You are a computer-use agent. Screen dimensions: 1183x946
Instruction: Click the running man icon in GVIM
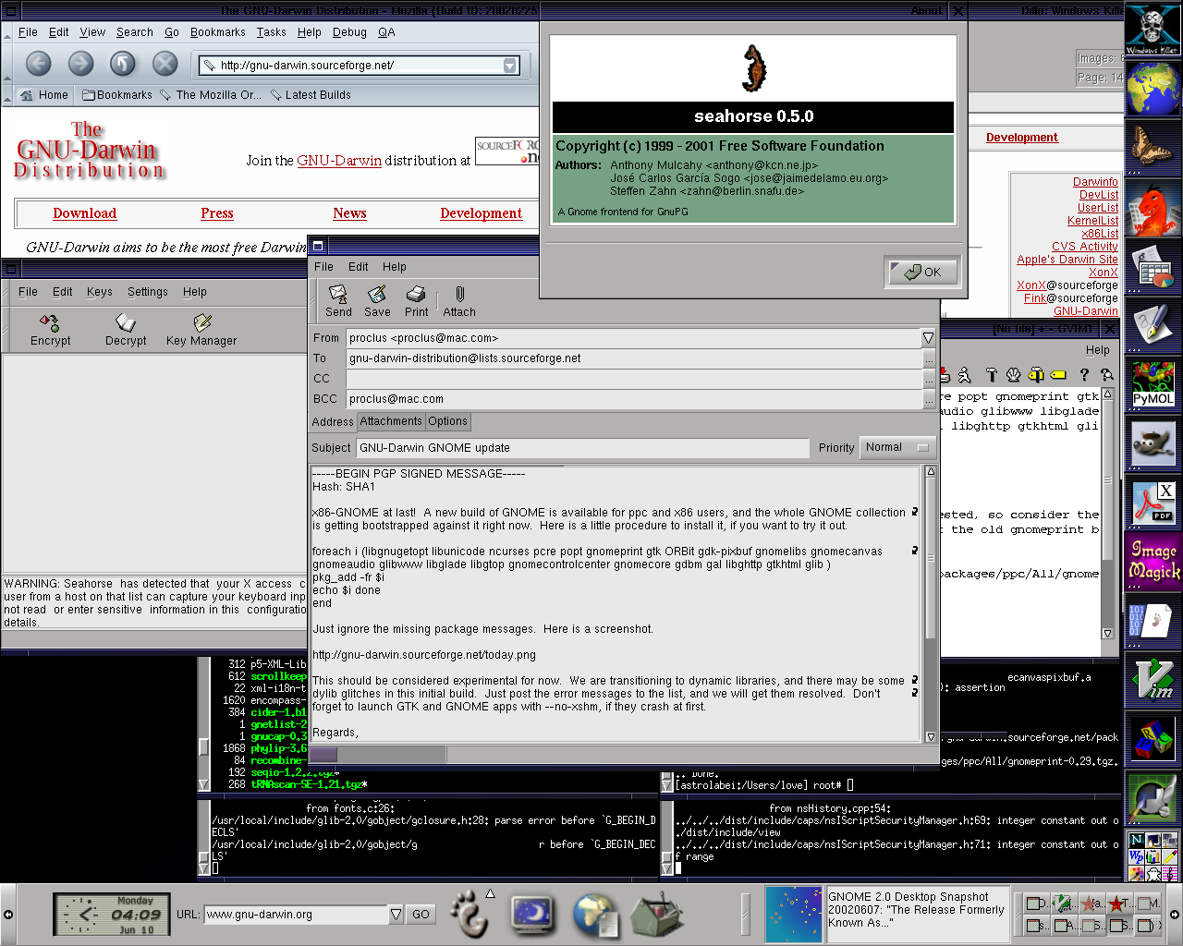click(x=965, y=375)
